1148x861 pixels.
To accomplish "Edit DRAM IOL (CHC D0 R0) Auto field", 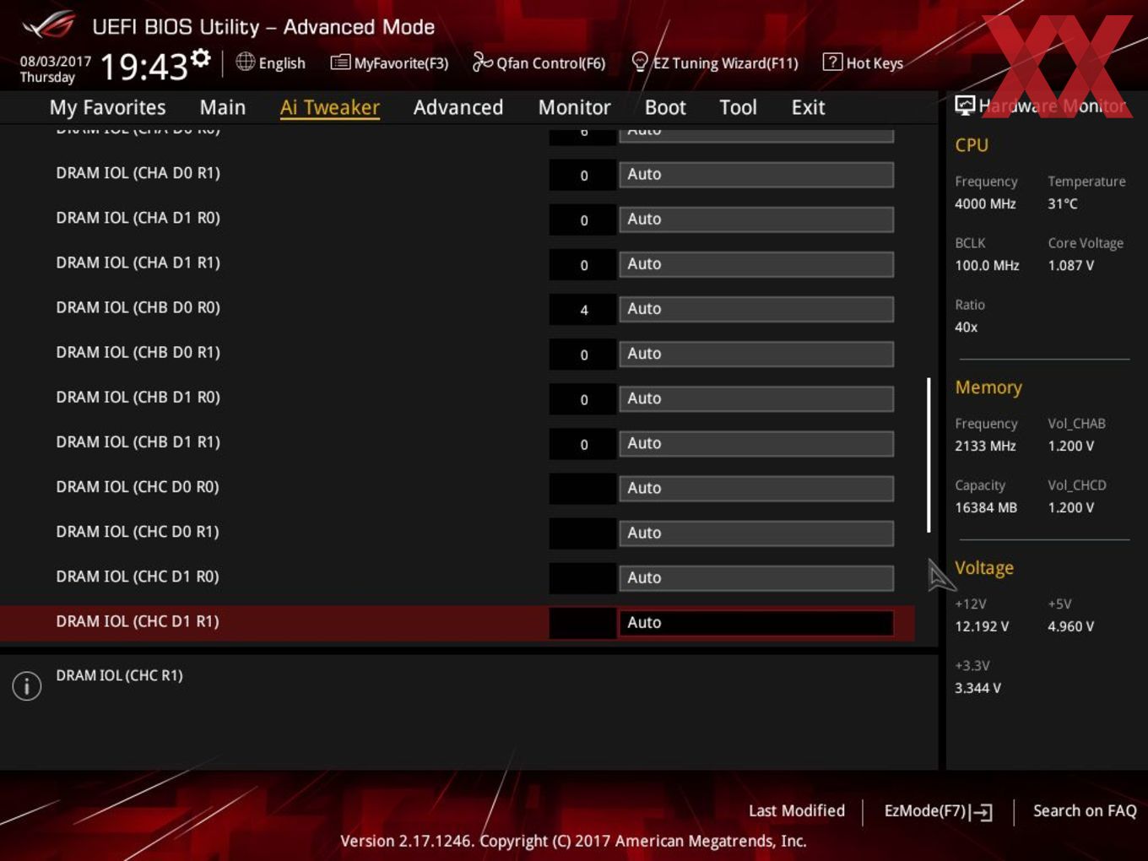I will coord(756,488).
